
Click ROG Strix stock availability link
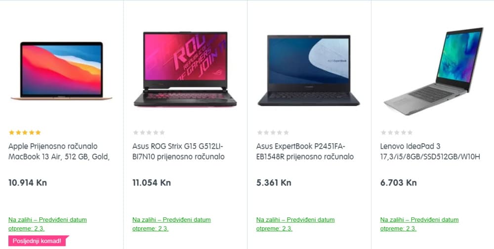[171, 224]
